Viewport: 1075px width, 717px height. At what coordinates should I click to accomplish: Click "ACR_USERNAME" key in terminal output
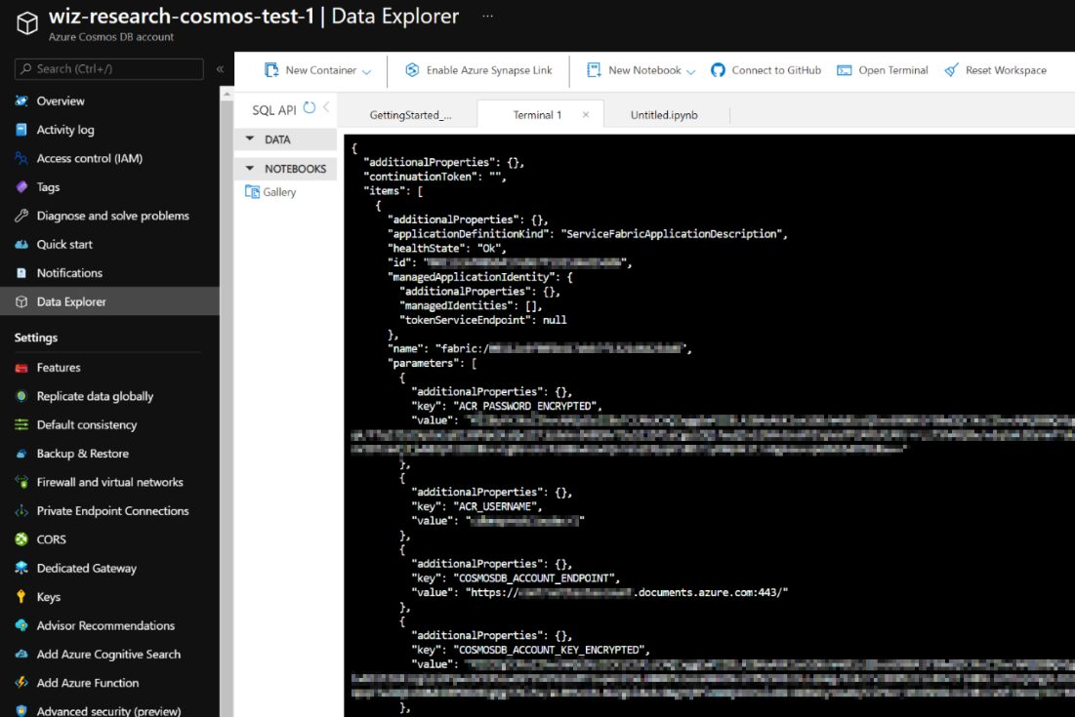pos(497,506)
